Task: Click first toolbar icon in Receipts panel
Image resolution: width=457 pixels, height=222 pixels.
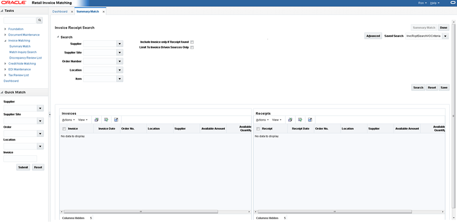Action: [291, 120]
